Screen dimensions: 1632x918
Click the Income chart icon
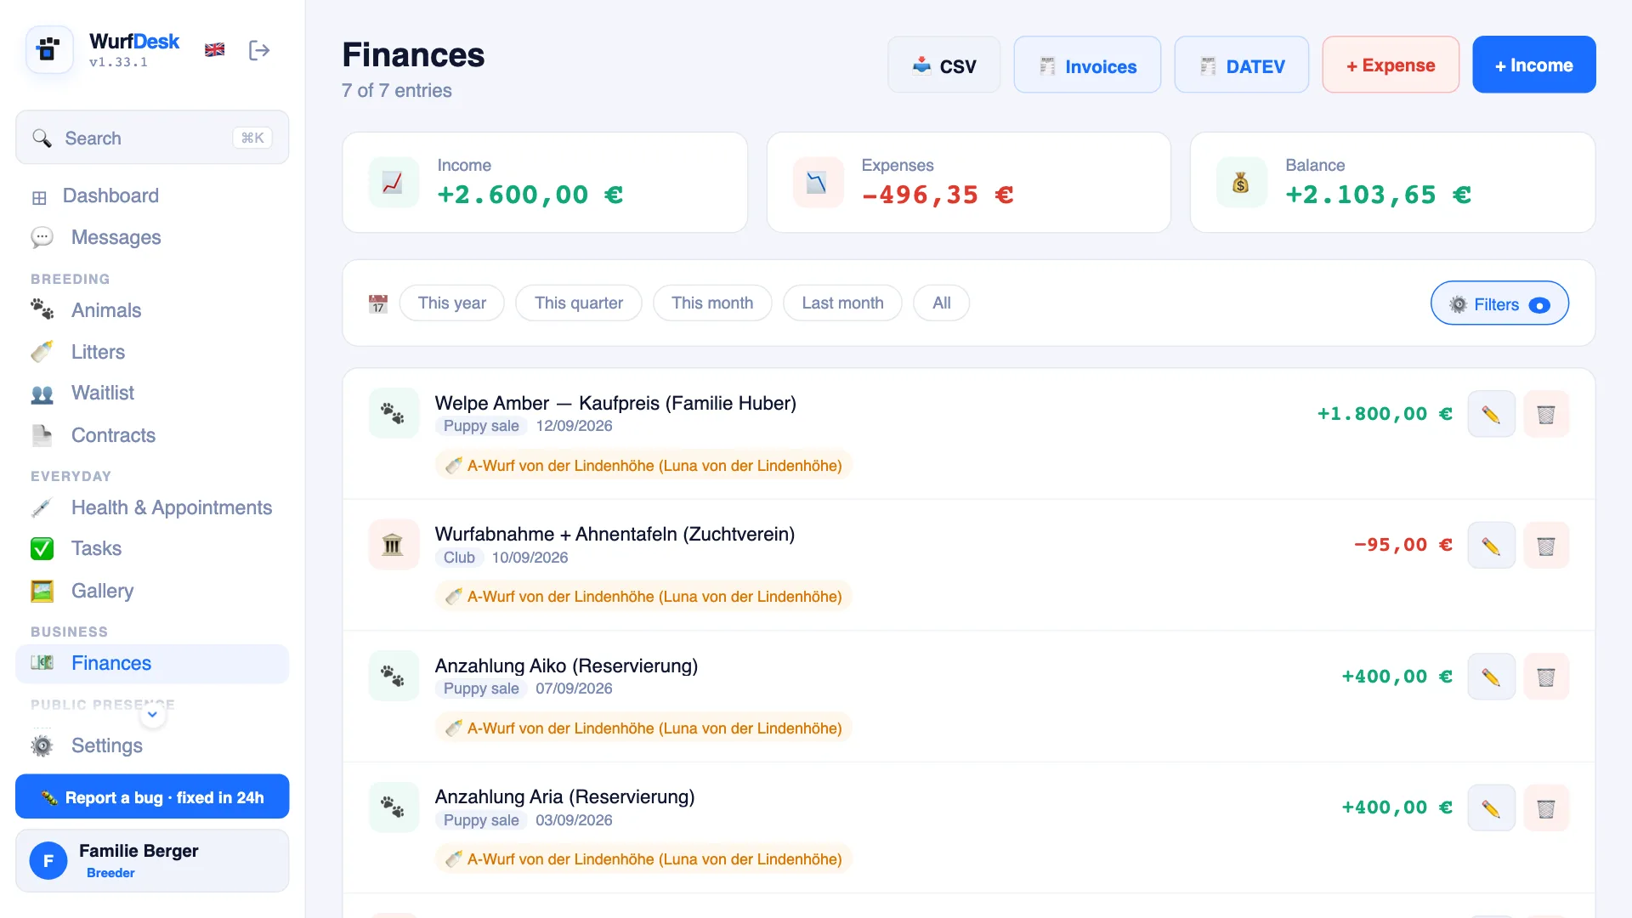click(x=394, y=182)
